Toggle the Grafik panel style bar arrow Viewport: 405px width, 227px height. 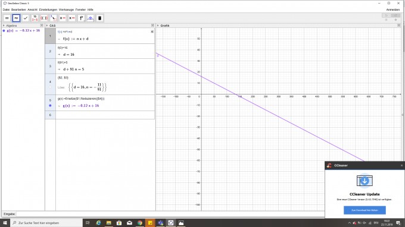pyautogui.click(x=158, y=26)
